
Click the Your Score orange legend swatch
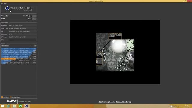[x=2, y=97]
